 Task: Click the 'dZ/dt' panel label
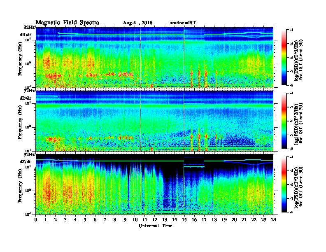(x=25, y=161)
